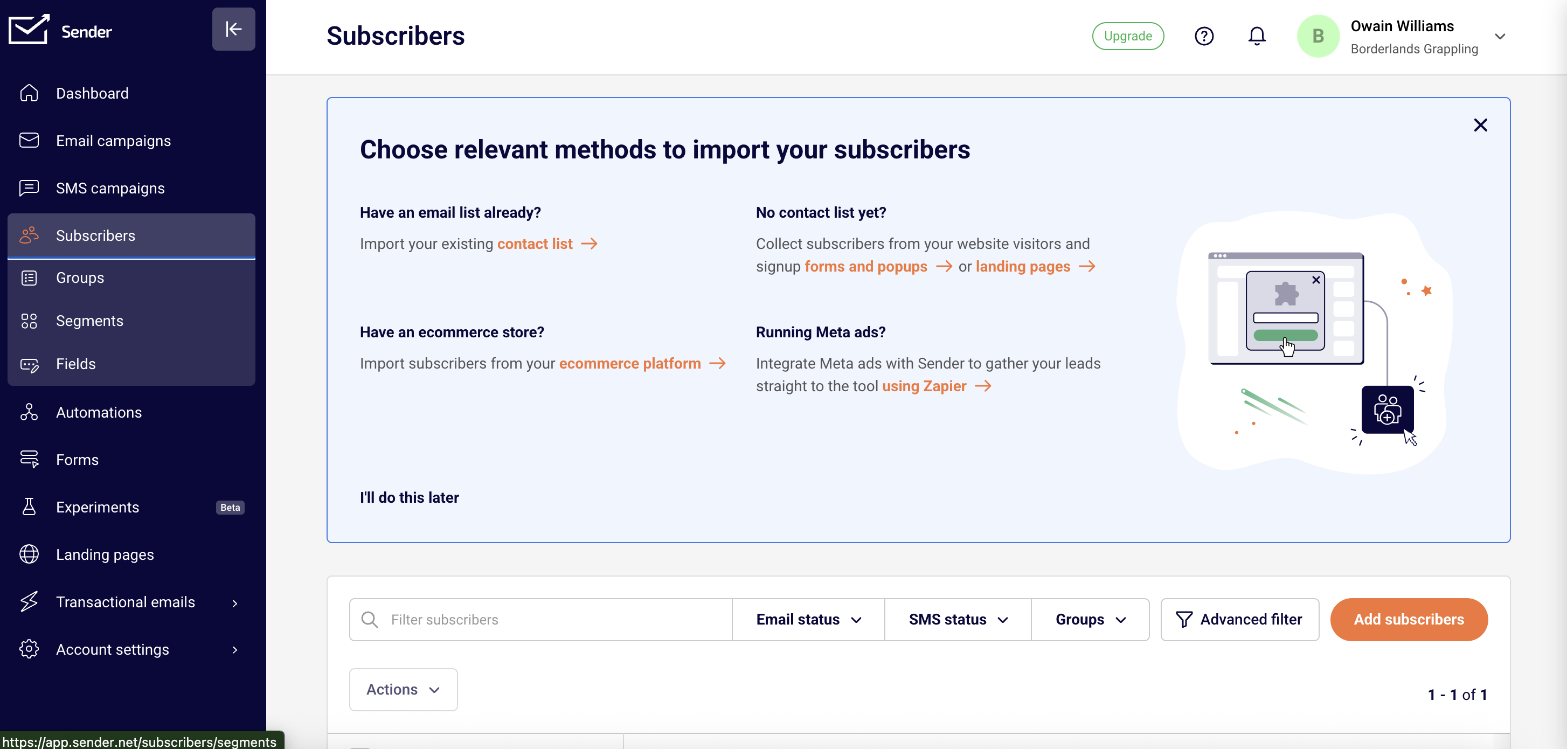
Task: Open the Forms menu item
Action: (131, 460)
